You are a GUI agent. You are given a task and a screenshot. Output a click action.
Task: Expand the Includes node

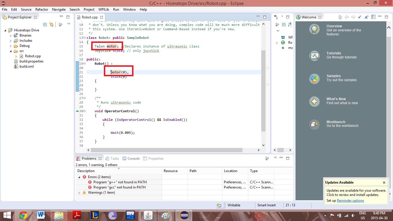(11, 41)
